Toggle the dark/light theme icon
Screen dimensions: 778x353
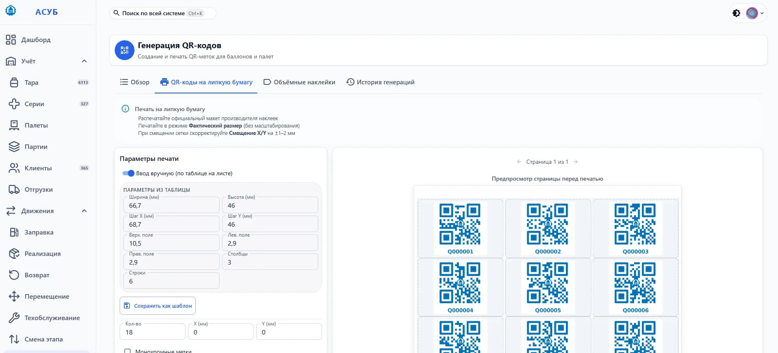pyautogui.click(x=736, y=13)
